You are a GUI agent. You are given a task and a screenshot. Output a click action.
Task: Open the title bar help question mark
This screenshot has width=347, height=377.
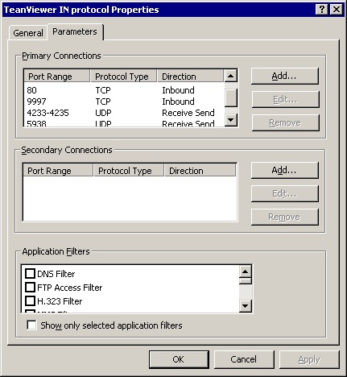click(321, 10)
